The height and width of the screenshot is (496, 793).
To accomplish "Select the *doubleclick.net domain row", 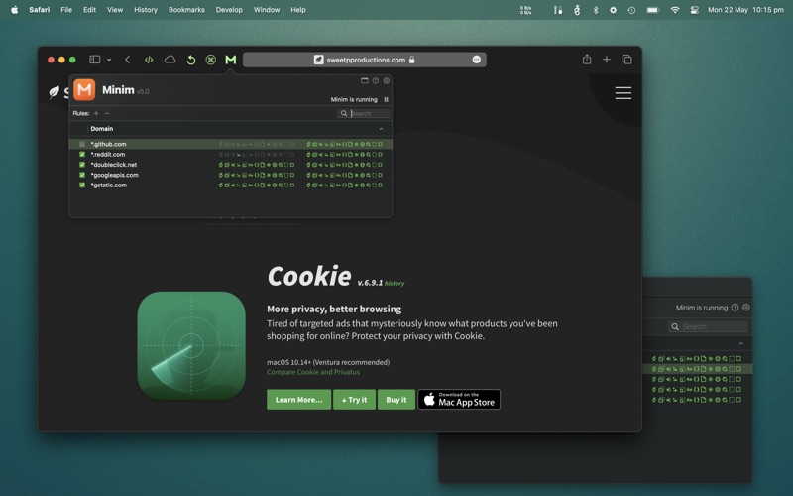I will tap(231, 165).
